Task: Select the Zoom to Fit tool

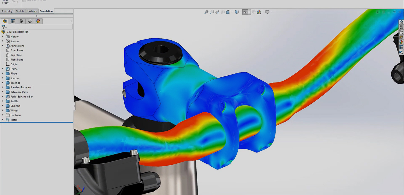Action: 206,12
